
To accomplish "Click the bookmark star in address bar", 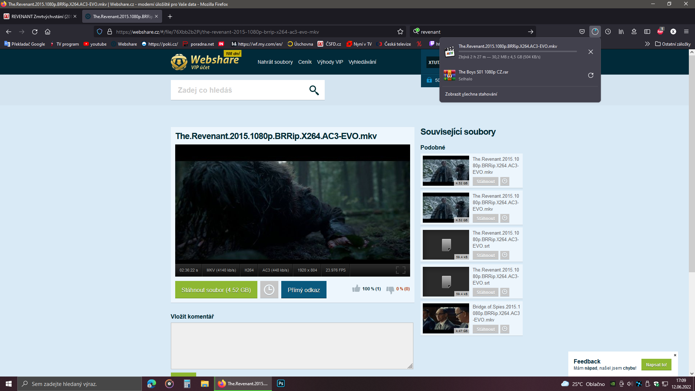I will (400, 32).
